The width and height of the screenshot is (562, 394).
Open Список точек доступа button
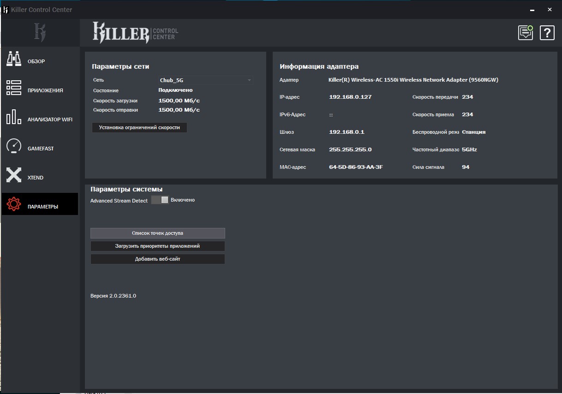click(x=158, y=233)
